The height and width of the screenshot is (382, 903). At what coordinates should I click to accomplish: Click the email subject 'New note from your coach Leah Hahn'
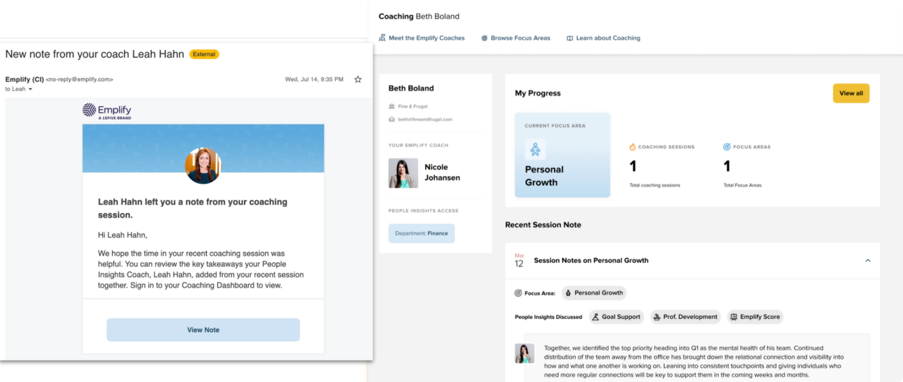click(95, 54)
